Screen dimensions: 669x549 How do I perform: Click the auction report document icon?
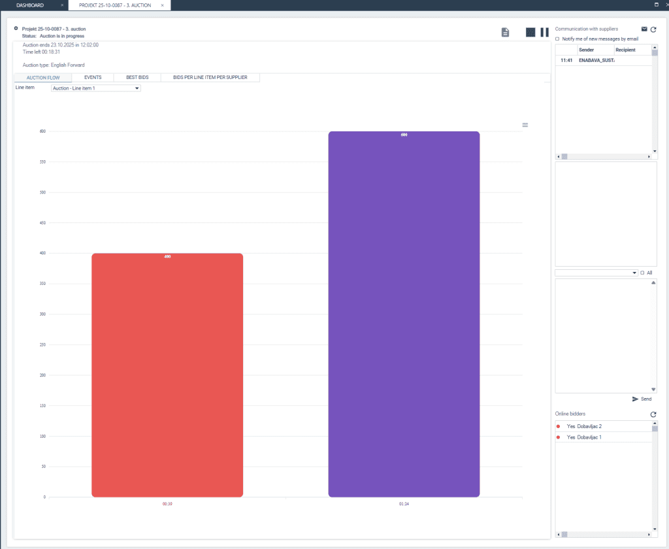505,33
